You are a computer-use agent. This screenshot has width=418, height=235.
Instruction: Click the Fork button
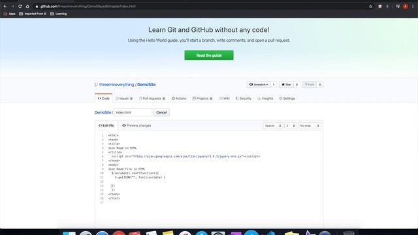309,85
